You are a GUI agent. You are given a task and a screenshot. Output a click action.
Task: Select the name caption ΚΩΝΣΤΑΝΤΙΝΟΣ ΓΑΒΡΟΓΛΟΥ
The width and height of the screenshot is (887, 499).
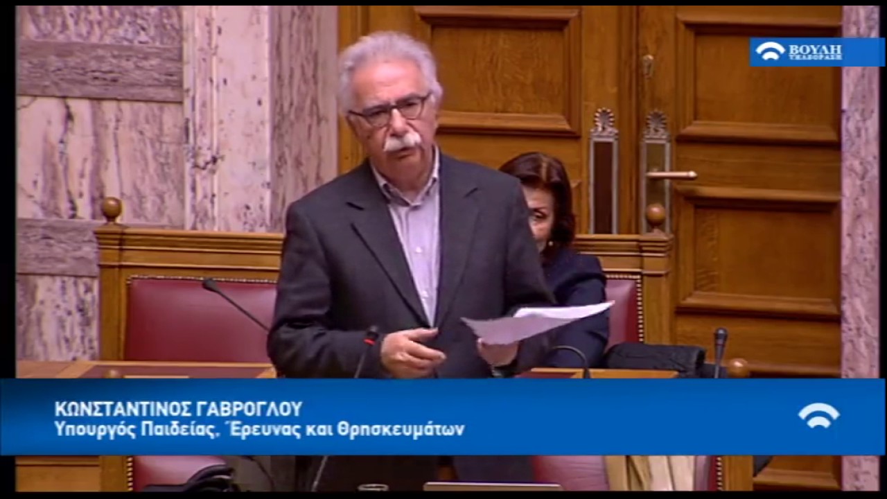click(178, 409)
